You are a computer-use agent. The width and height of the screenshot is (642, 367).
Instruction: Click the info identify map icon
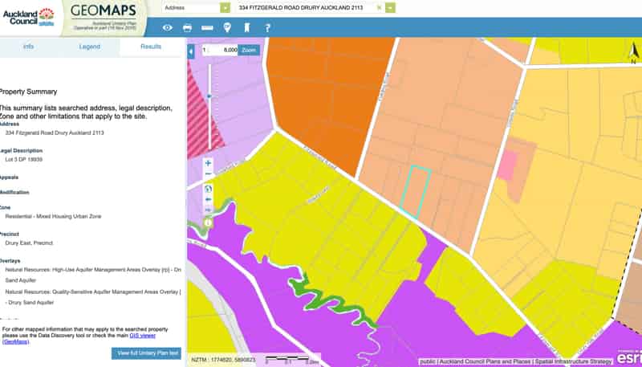point(209,222)
